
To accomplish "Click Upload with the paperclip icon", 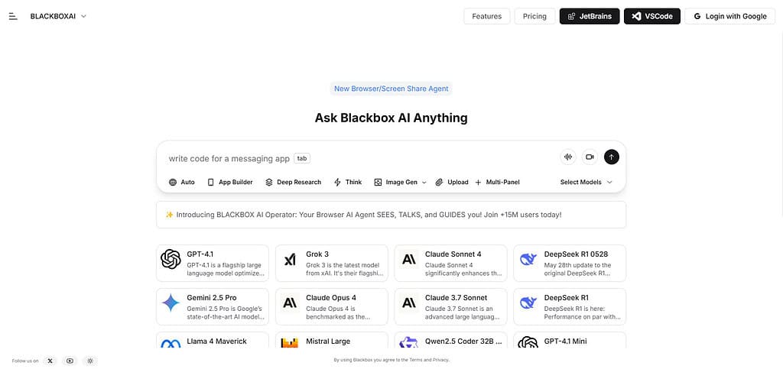I will (x=452, y=182).
